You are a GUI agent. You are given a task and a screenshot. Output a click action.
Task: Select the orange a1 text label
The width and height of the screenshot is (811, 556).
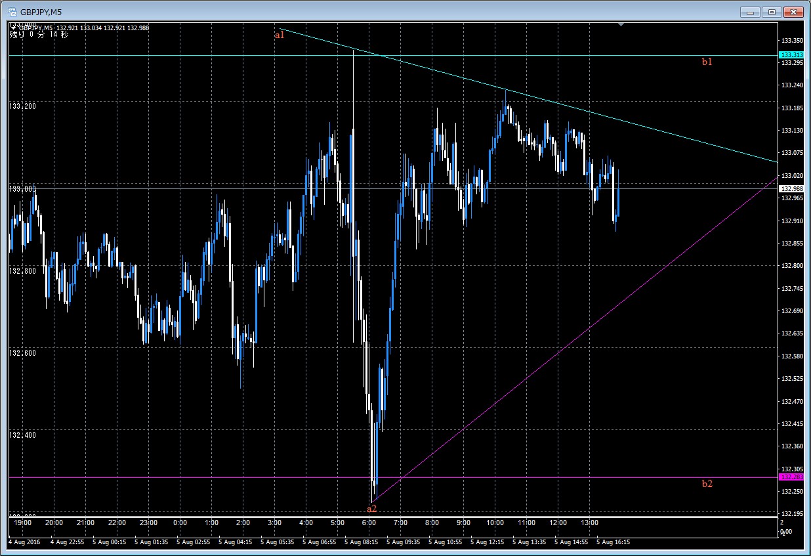click(x=280, y=35)
